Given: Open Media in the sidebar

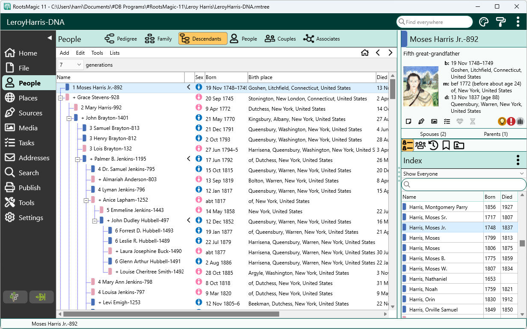Looking at the screenshot, I should click(28, 128).
